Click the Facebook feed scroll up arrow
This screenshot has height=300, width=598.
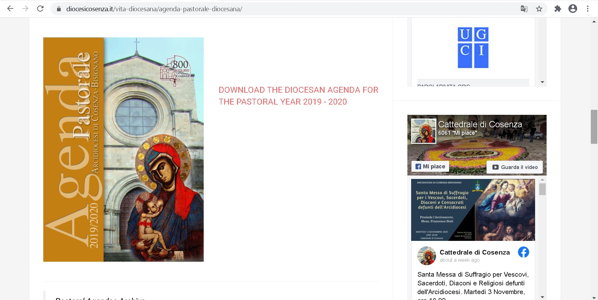[542, 180]
